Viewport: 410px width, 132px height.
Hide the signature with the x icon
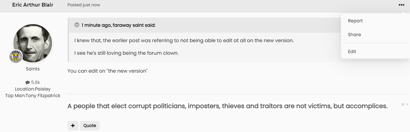pyautogui.click(x=403, y=104)
